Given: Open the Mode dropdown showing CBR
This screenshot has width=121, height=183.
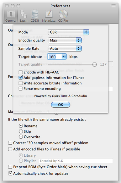Looking at the screenshot, I should tap(69, 32).
